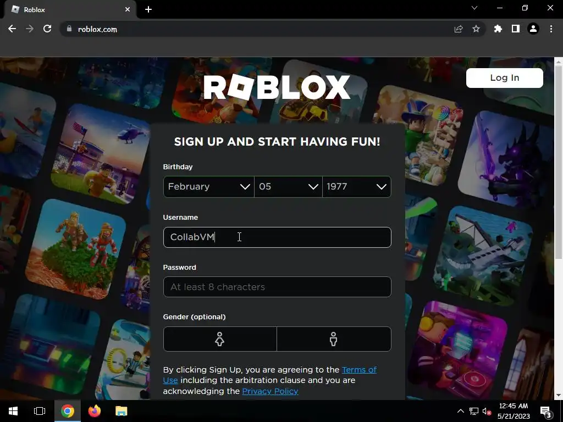The image size is (563, 422).
Task: Click the SIGN UP AND START HAVING FUN heading
Action: (277, 142)
